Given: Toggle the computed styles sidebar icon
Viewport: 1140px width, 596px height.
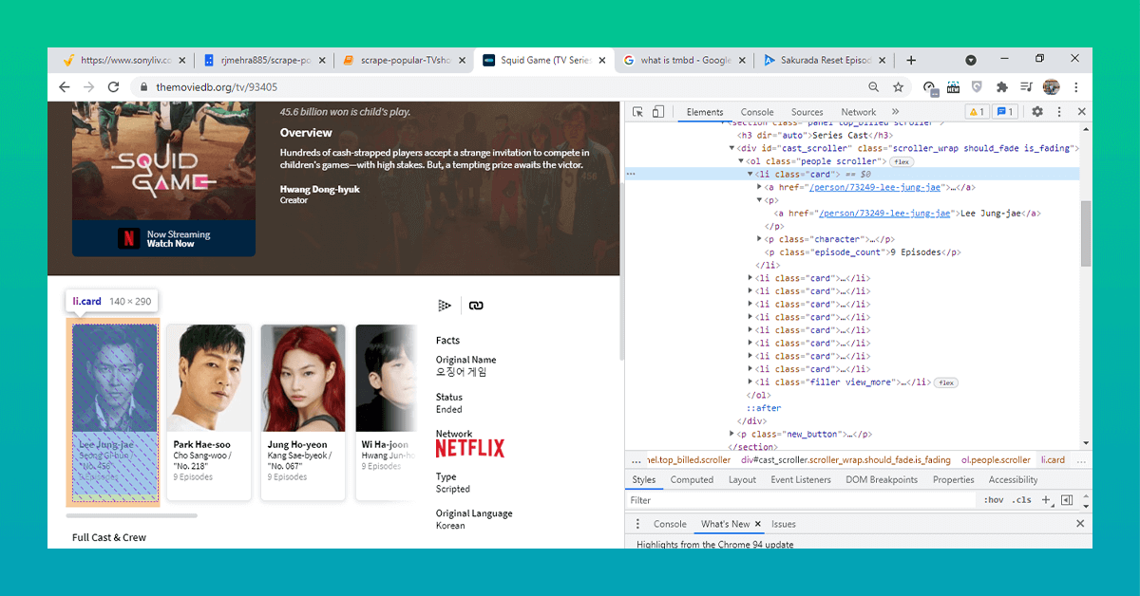Looking at the screenshot, I should [1067, 500].
